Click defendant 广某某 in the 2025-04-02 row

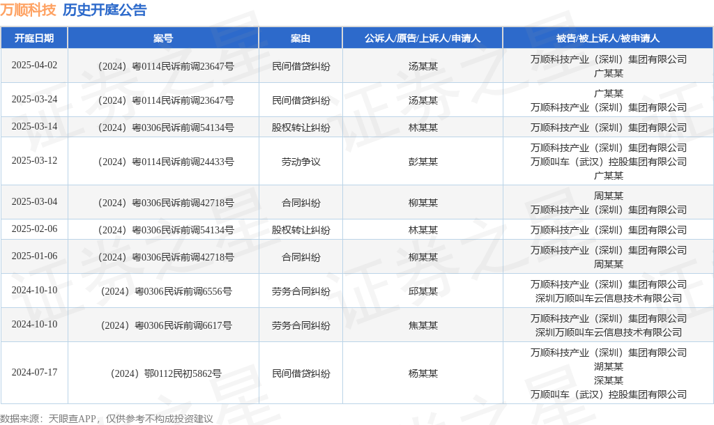(608, 73)
